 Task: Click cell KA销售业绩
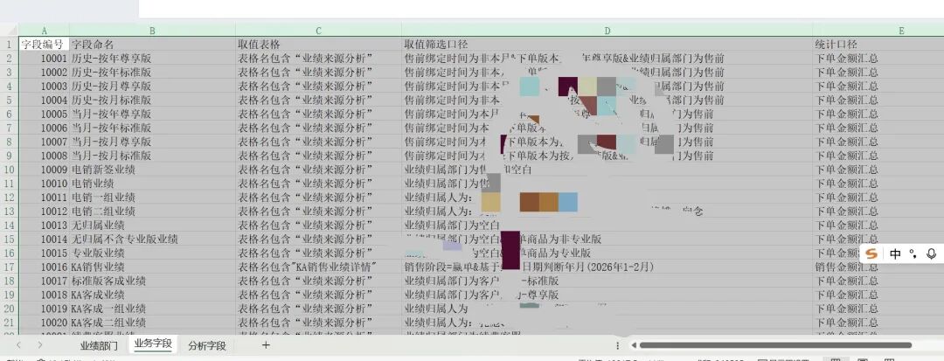152,267
